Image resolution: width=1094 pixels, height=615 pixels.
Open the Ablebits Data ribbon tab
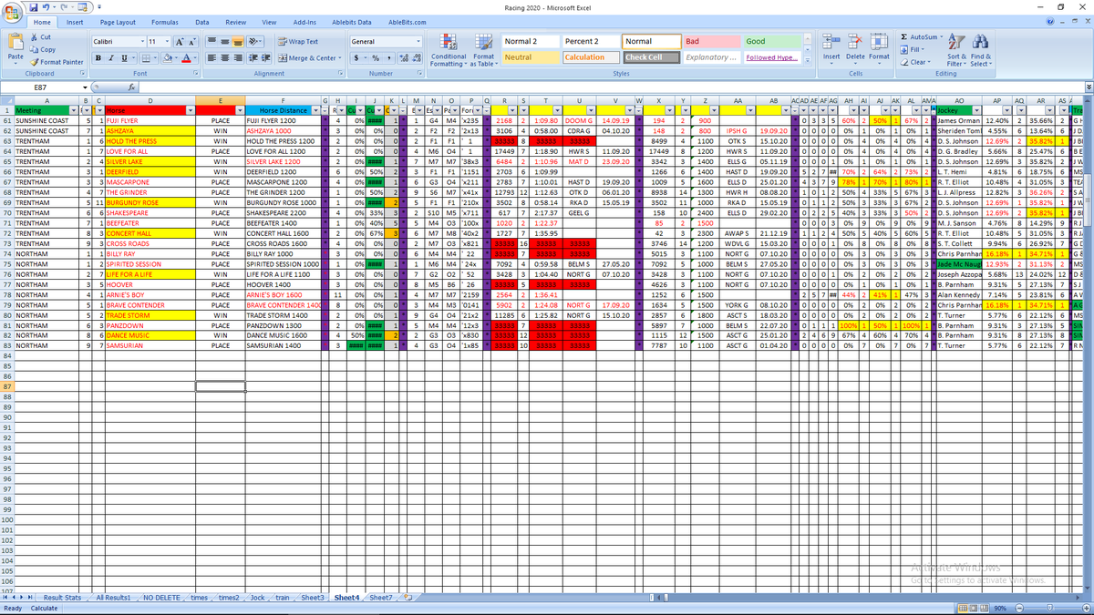(x=351, y=21)
